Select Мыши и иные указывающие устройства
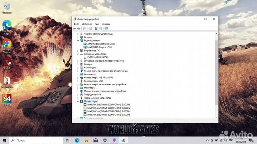This screenshot has width=257, height=144. click(105, 91)
